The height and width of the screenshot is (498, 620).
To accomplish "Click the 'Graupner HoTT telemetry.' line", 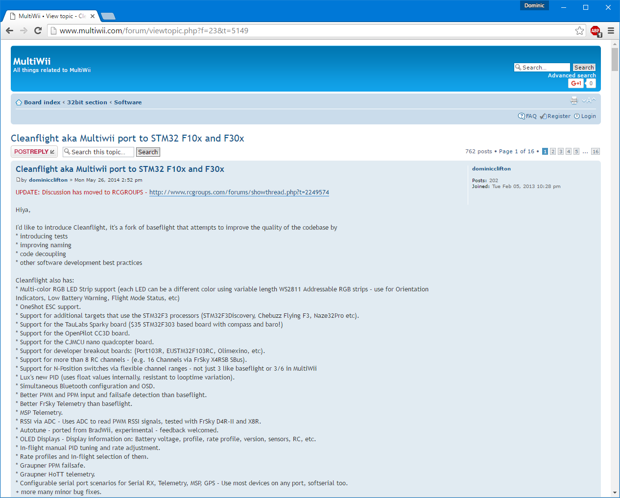I will click(x=55, y=474).
